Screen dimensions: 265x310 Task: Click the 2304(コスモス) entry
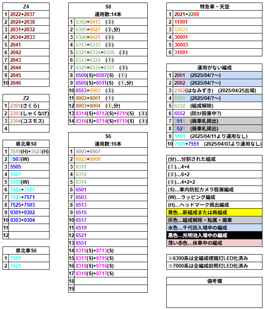[29, 121]
